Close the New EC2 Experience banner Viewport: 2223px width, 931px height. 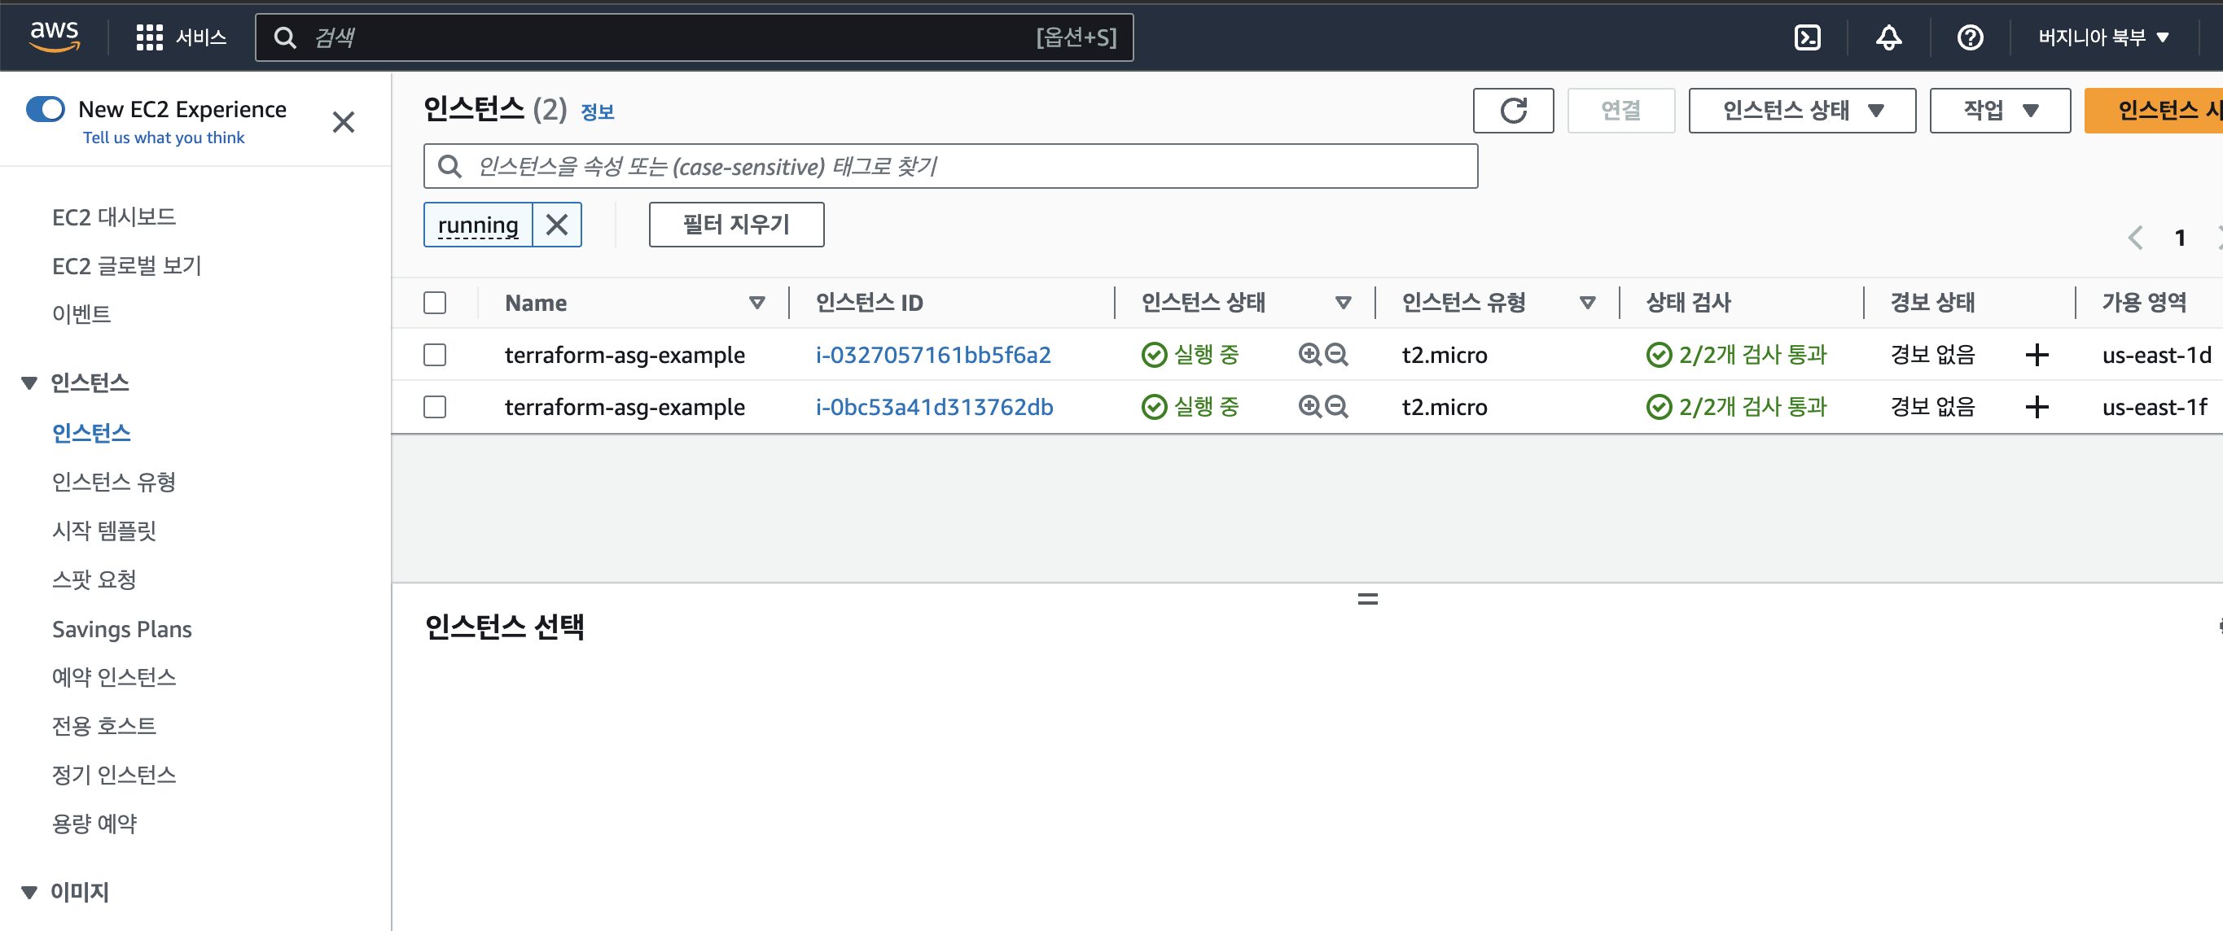344,121
